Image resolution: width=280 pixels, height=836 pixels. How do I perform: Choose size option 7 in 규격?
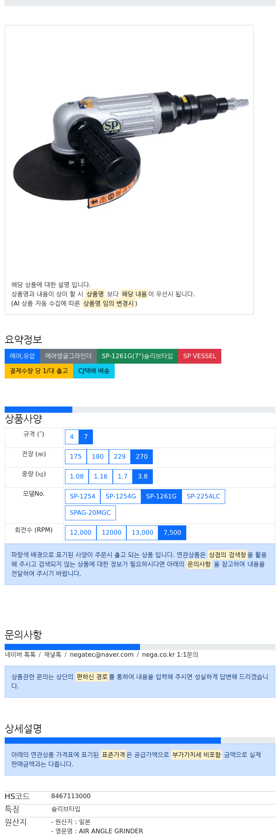(x=86, y=437)
